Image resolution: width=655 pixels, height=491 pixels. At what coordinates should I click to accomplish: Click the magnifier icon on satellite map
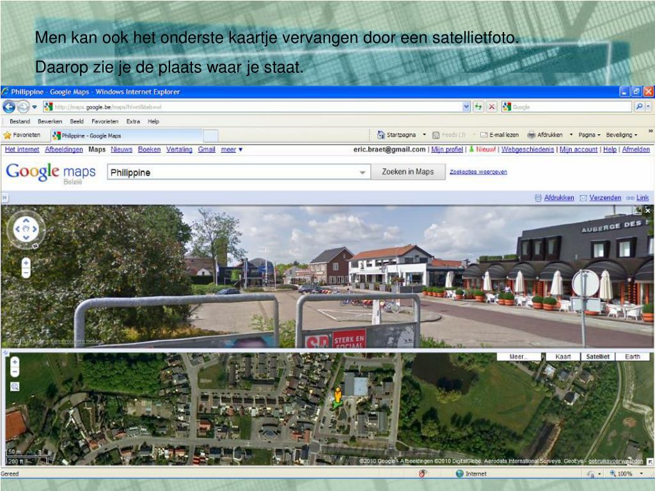15,387
